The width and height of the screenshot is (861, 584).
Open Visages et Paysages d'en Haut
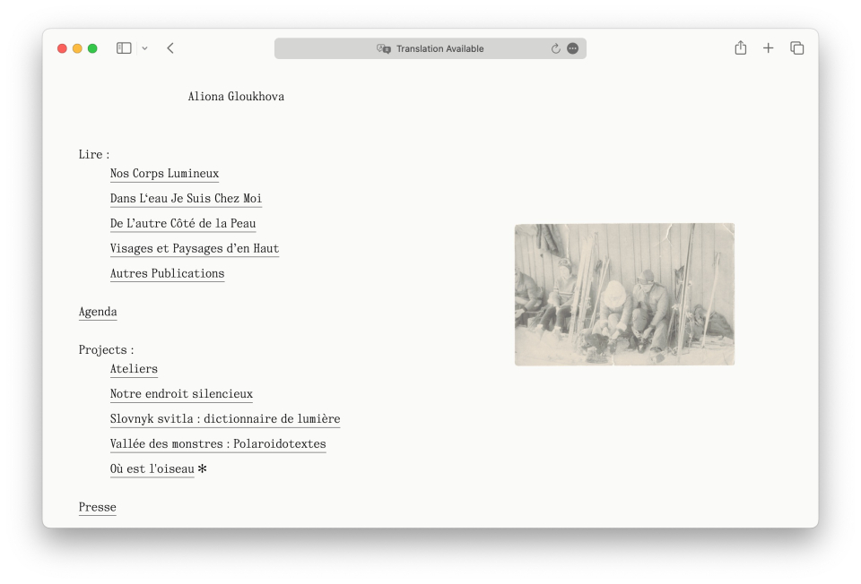[195, 249]
